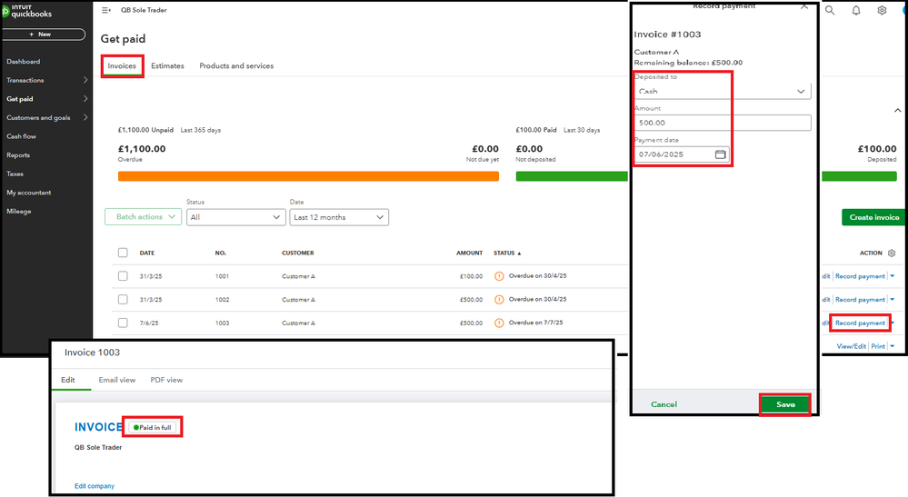The image size is (908, 497).
Task: Tick the checkbox for invoice 1002
Action: point(123,299)
